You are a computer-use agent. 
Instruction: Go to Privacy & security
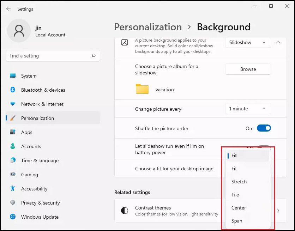point(41,203)
